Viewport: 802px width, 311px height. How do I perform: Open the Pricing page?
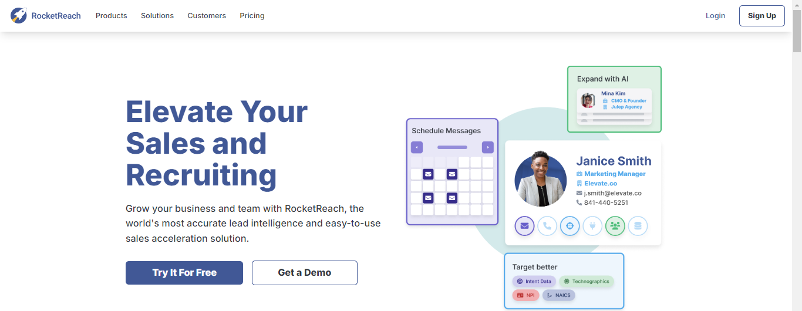(252, 16)
